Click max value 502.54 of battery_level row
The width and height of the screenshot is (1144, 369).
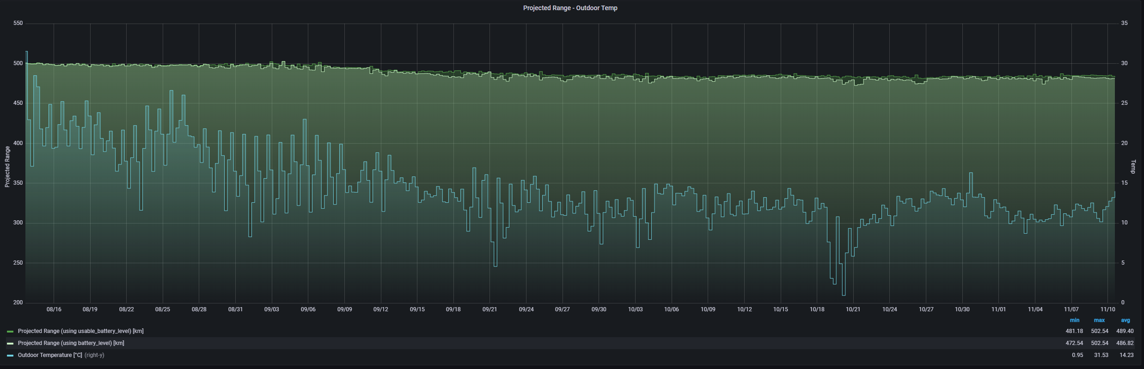tap(1100, 343)
